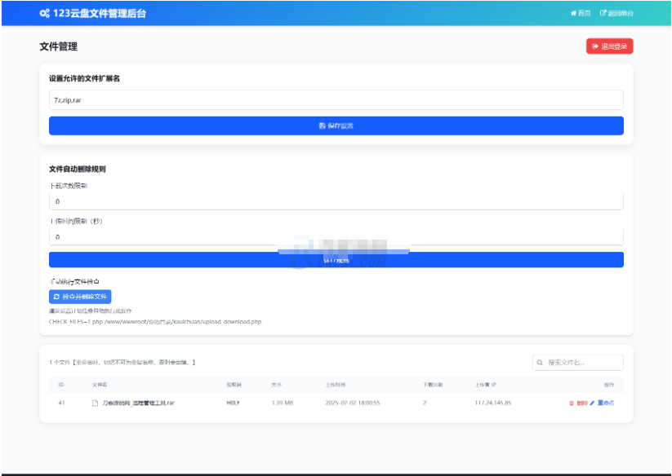Click the download count limit input field
The image size is (672, 476).
pos(336,201)
